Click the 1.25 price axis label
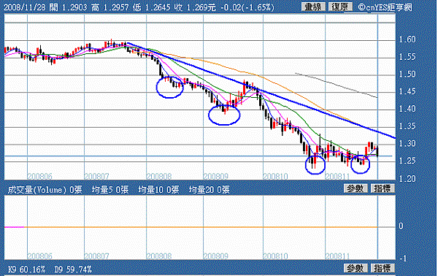Screen dimensions: 438x276 click(x=407, y=161)
